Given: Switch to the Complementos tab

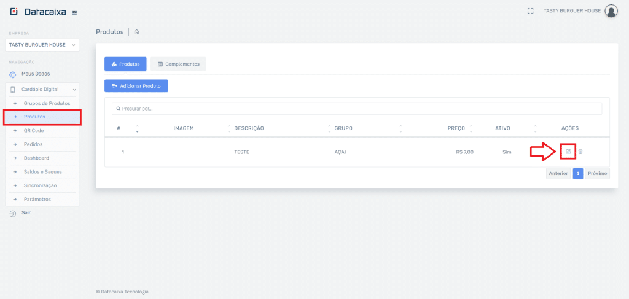Looking at the screenshot, I should (178, 64).
